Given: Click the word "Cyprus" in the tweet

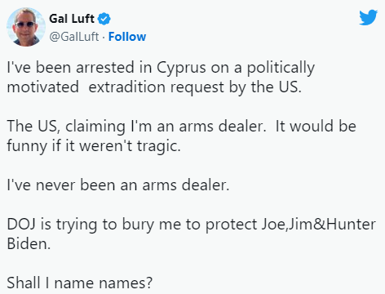Looking at the screenshot, I should pyautogui.click(x=181, y=68).
